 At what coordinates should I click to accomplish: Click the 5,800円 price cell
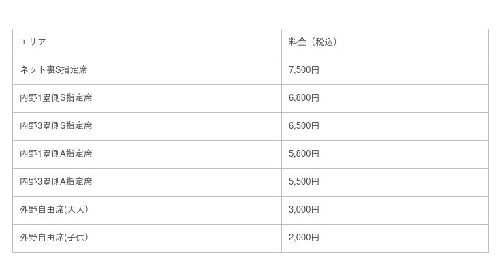click(385, 154)
